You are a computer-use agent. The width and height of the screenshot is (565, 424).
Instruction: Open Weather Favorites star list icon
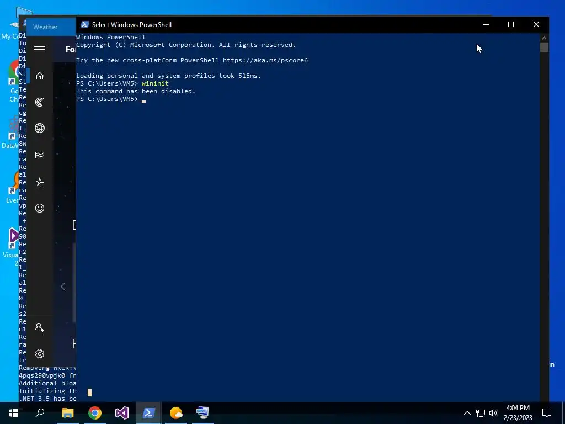pos(40,182)
